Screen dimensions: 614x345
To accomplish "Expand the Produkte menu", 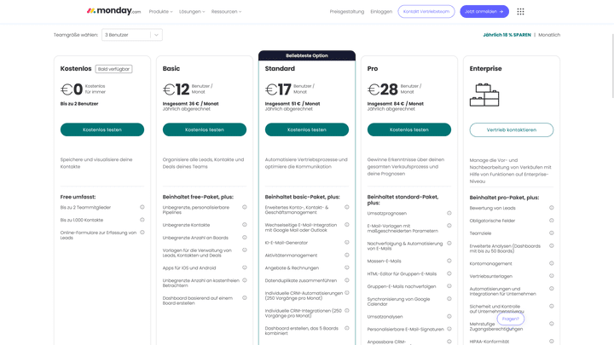I will pyautogui.click(x=160, y=12).
